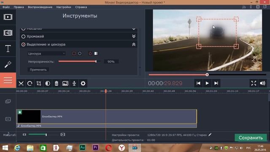
Task: Open the transitions tab icon
Action: pos(8,33)
